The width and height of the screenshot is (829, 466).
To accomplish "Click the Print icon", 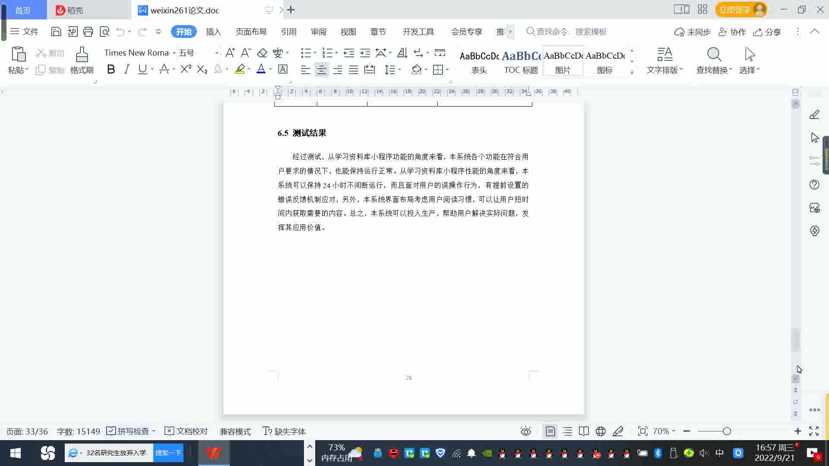I will click(x=88, y=31).
